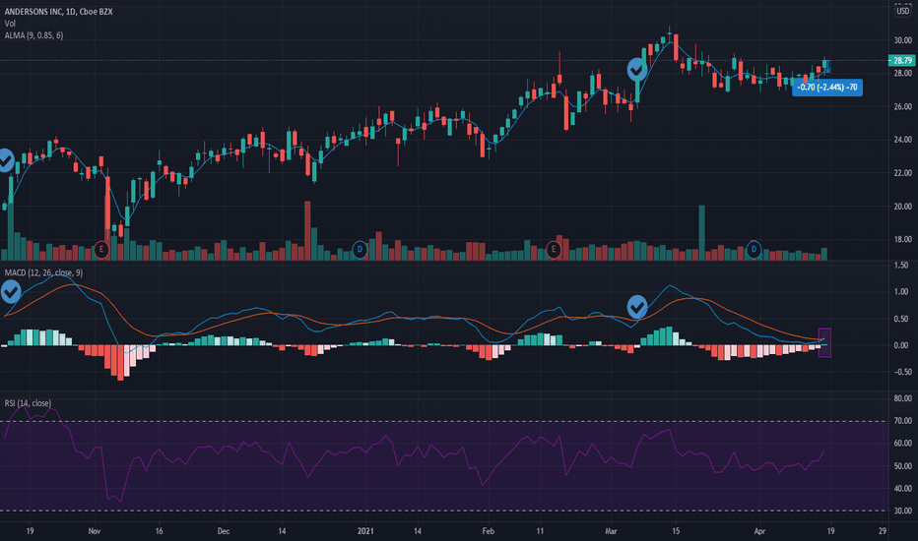Image resolution: width=918 pixels, height=541 pixels.
Task: Click the blue -0.70 (-2.44%) -70 label
Action: click(x=827, y=88)
